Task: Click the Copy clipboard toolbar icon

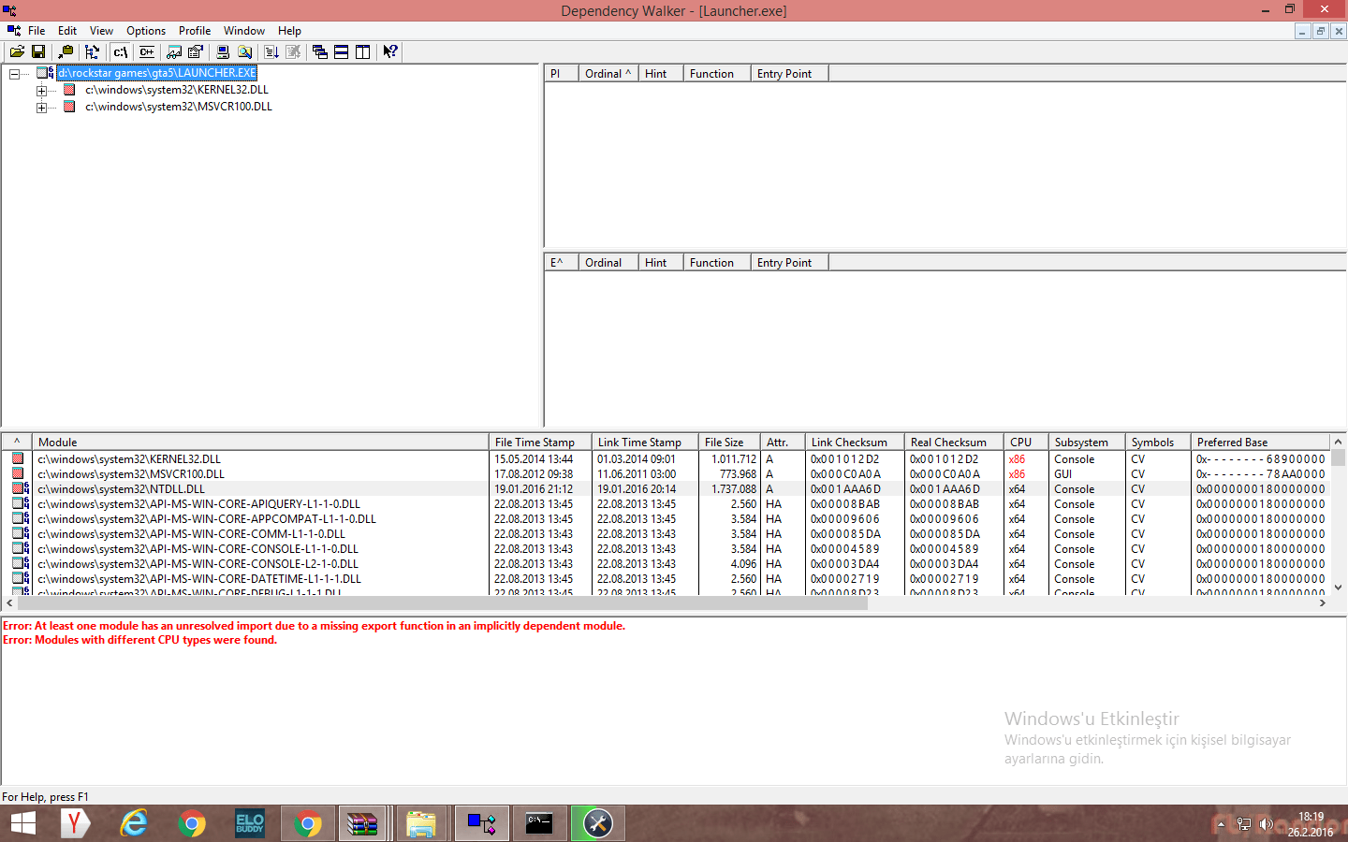Action: click(66, 52)
